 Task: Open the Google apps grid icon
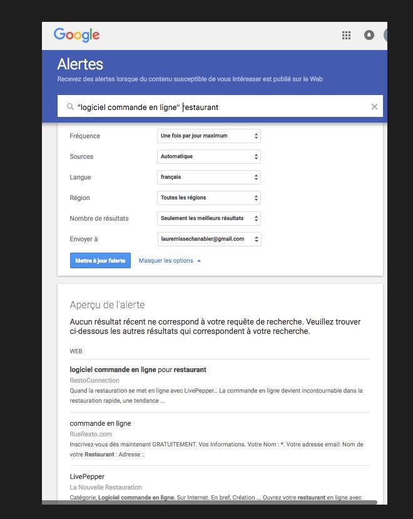click(x=346, y=35)
